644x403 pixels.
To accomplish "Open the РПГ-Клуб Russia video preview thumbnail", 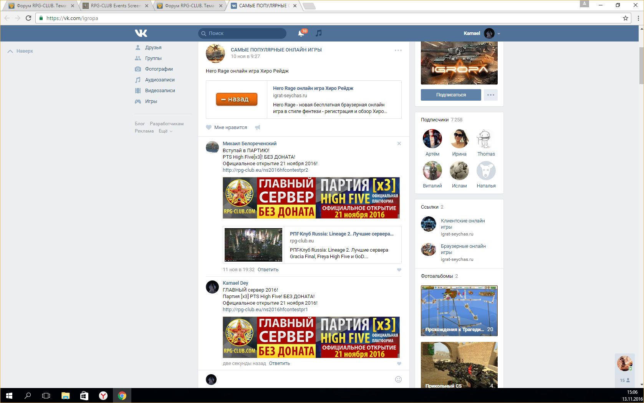I will (253, 245).
